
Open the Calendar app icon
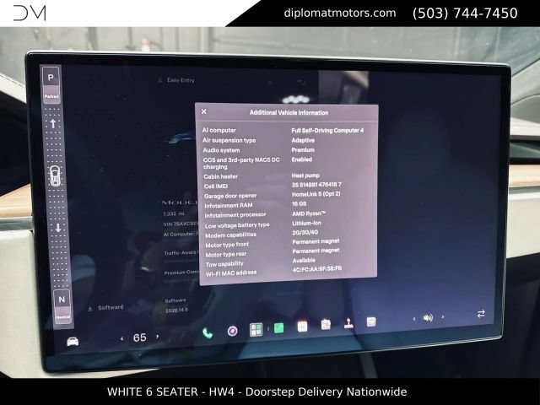(302, 326)
